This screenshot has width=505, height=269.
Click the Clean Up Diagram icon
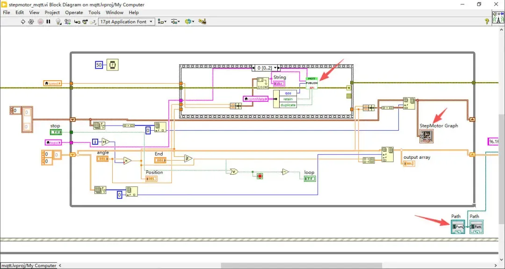202,21
